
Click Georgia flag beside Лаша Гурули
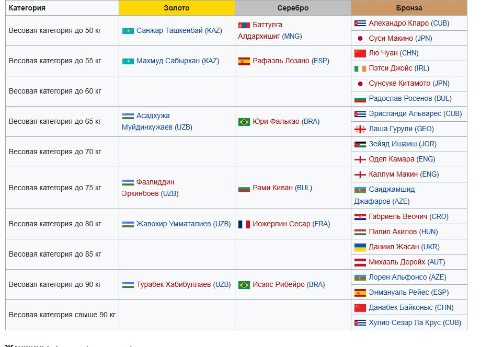360,129
